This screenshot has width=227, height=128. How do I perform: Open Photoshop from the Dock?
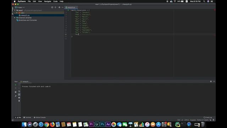(x=103, y=124)
